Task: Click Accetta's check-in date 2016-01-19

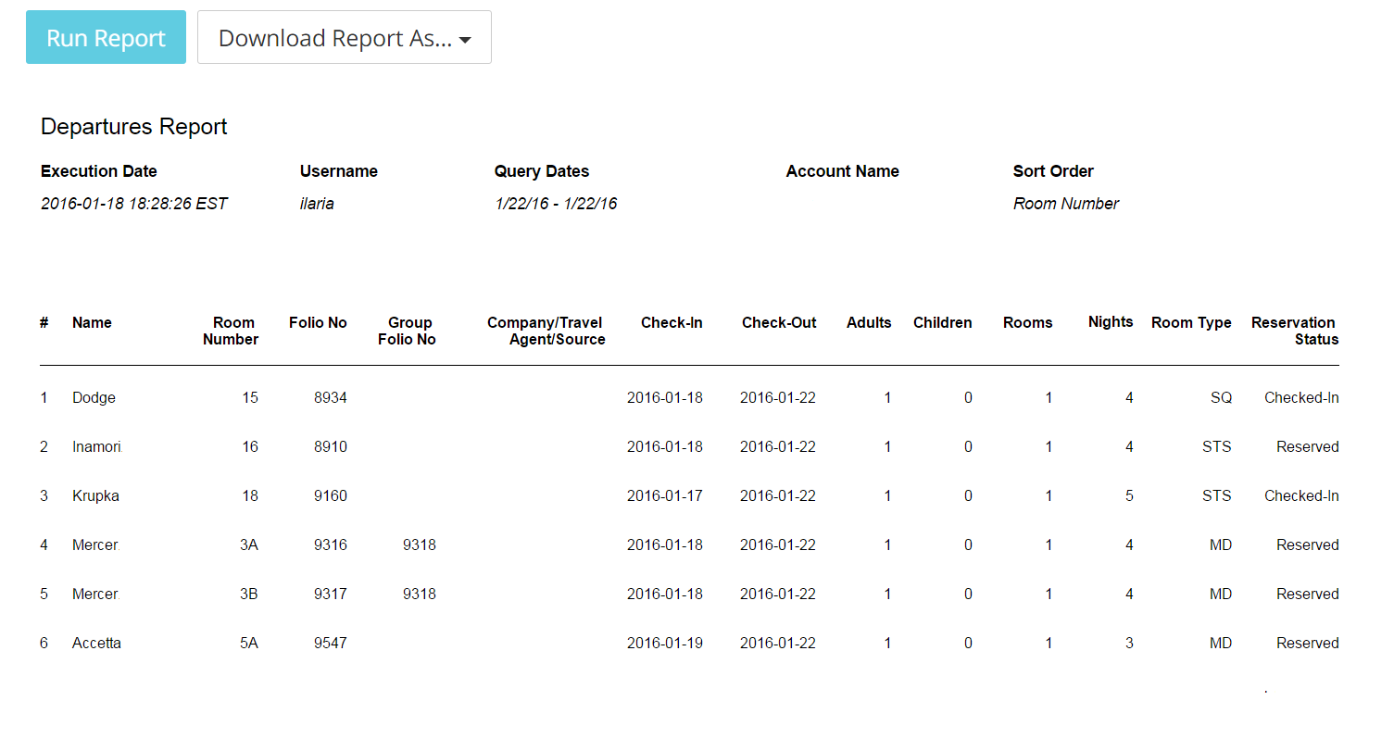Action: pos(665,644)
